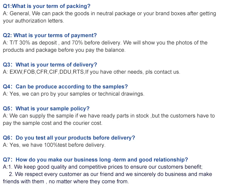
Task: Click the T/T 30% deposit answer line
Action: pos(105,43)
